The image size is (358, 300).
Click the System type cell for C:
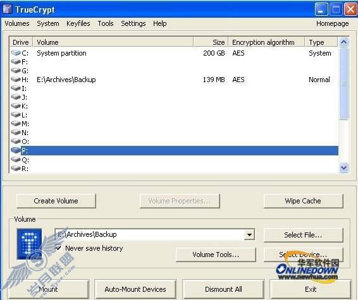point(320,53)
